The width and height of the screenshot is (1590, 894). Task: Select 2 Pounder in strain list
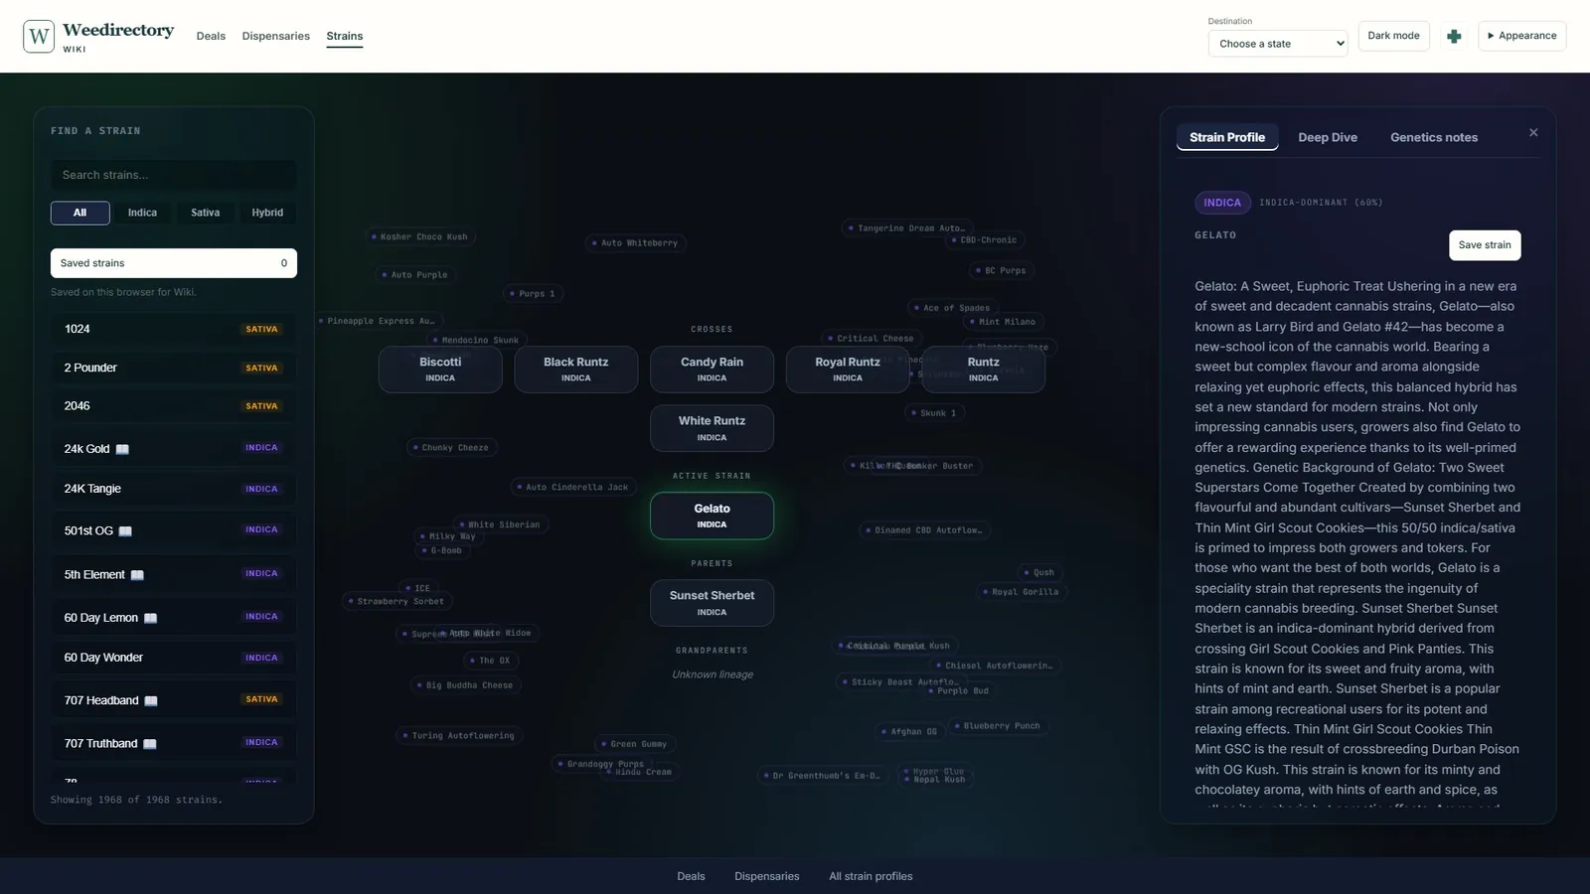click(174, 368)
